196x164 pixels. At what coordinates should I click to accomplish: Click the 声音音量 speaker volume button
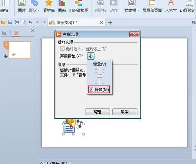(x=91, y=56)
